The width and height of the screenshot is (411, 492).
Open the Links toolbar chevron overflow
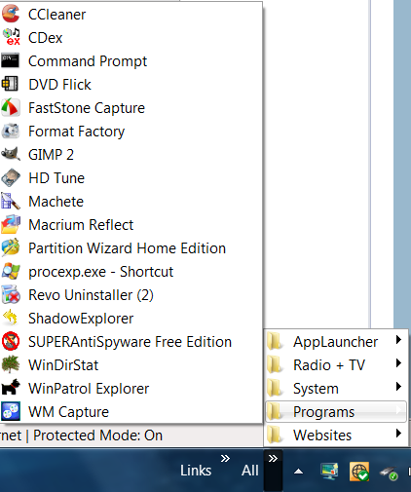225,458
